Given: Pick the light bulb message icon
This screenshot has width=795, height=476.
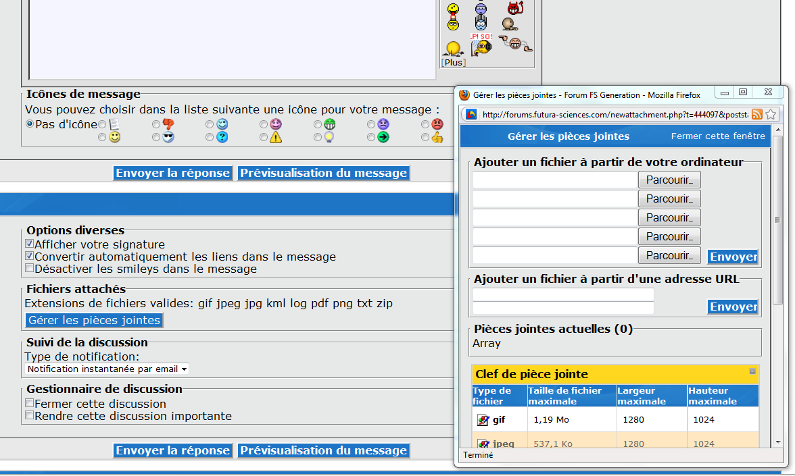Looking at the screenshot, I should pos(330,137).
